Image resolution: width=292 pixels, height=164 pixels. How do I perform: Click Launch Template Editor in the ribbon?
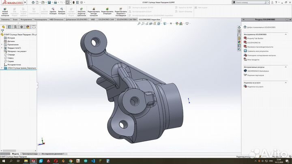pyautogui.click(x=82, y=11)
